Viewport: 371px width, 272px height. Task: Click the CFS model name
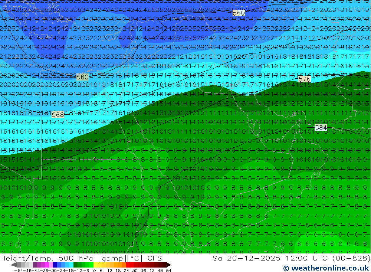[x=155, y=258]
